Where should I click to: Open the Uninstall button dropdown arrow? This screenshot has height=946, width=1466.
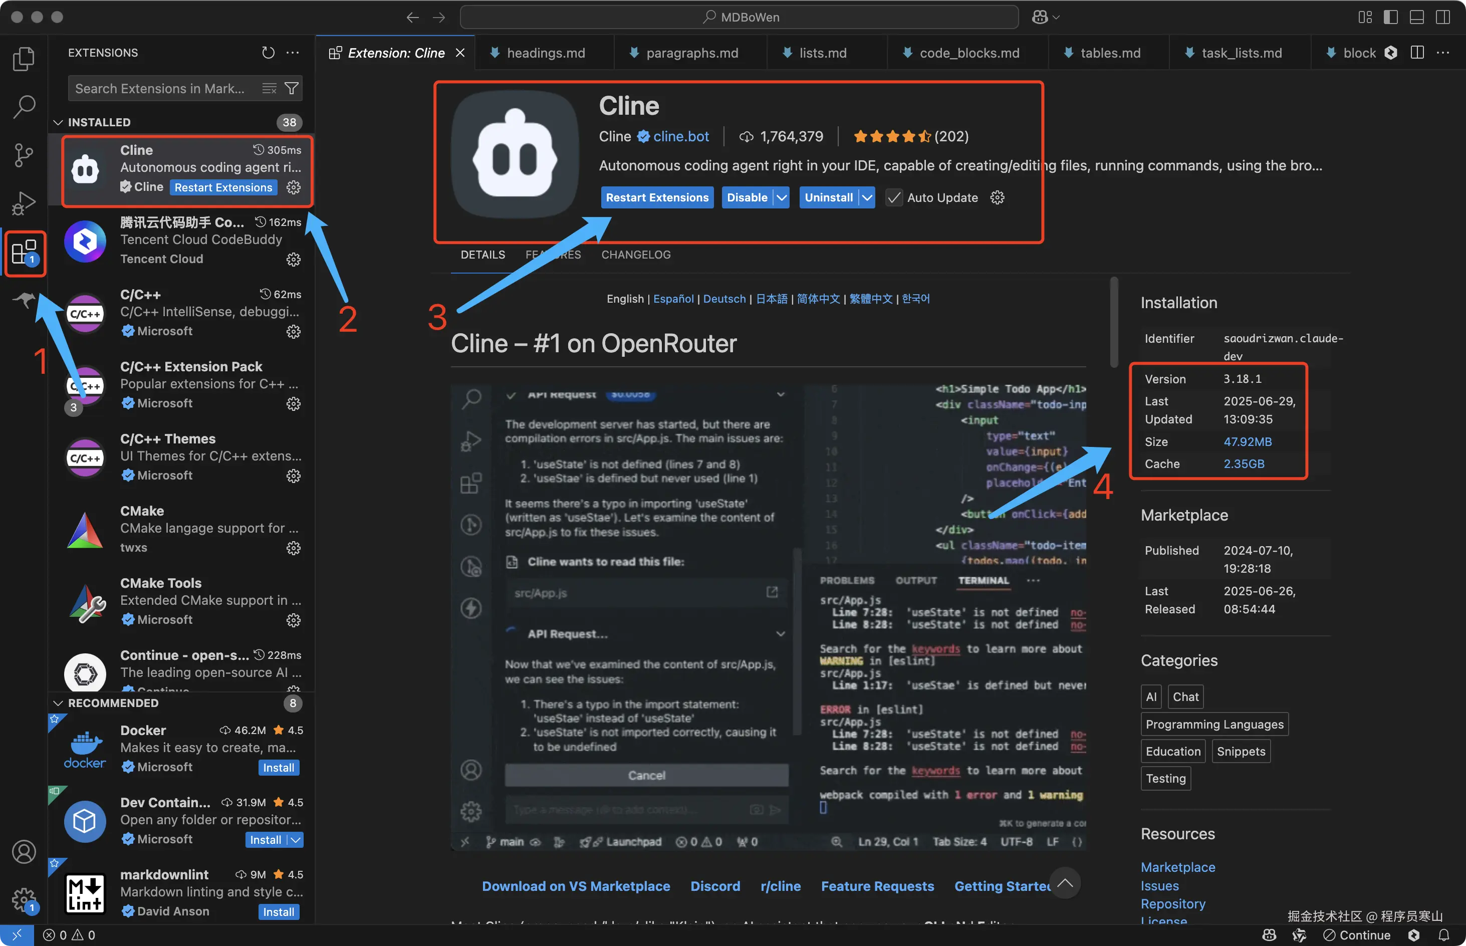(x=867, y=198)
